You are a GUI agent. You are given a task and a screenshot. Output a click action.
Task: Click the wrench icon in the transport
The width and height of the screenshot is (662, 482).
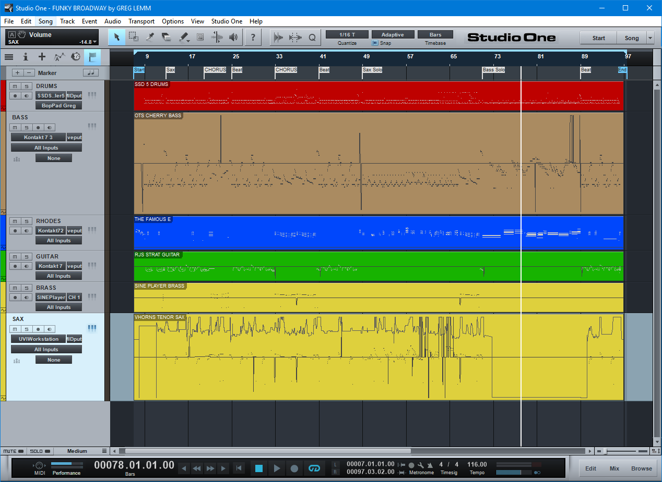point(420,465)
